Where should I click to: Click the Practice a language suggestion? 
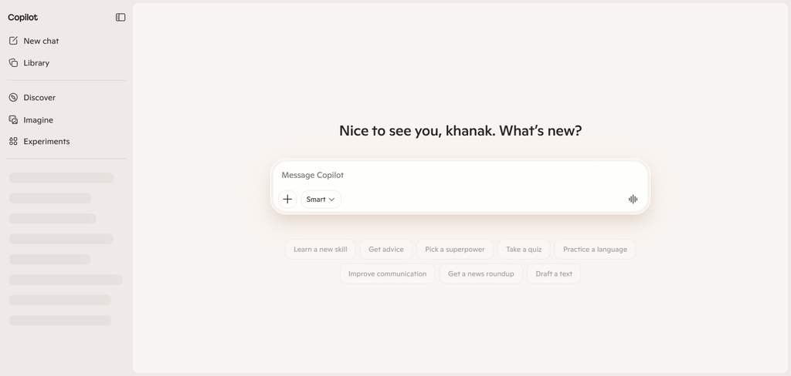[595, 249]
